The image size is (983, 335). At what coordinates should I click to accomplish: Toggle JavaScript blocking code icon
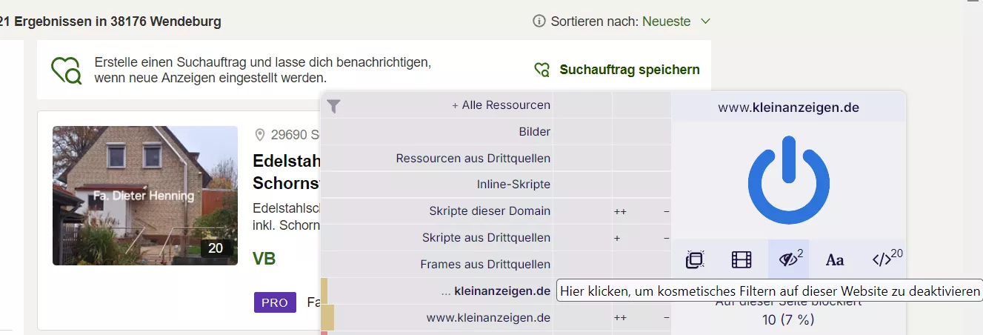pyautogui.click(x=883, y=259)
